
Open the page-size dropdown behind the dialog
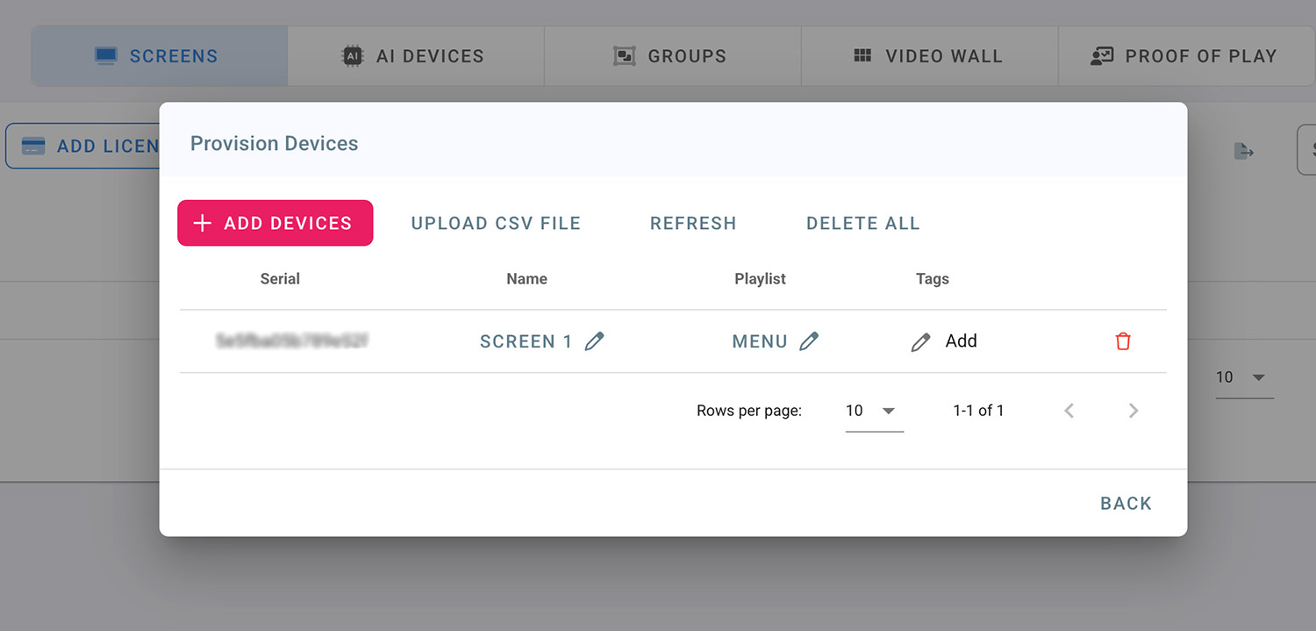tap(1243, 377)
